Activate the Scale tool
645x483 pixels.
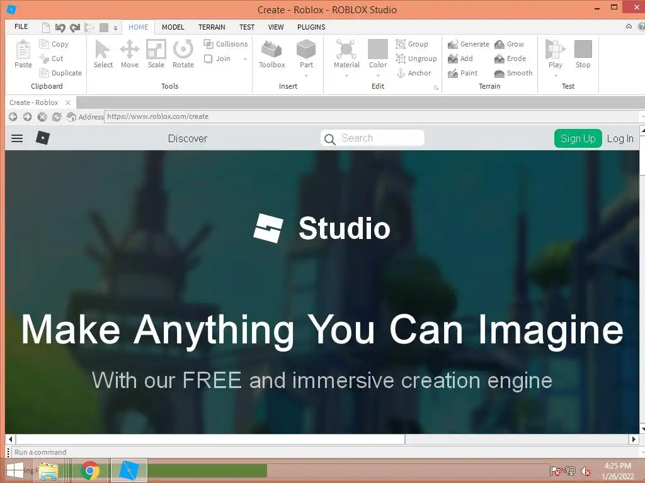156,54
